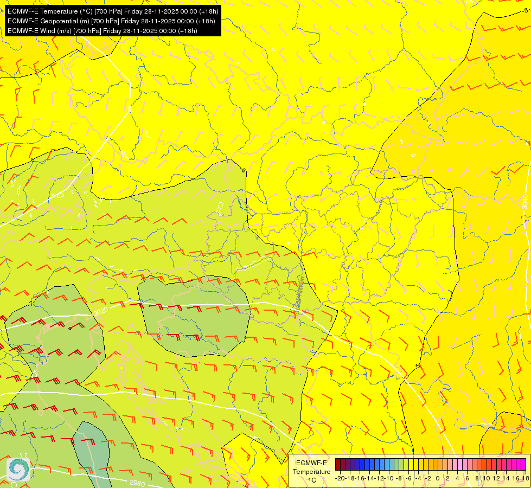Click the ECMWF-E Temperature 700 hPa title line
The width and height of the screenshot is (531, 488).
click(x=113, y=11)
